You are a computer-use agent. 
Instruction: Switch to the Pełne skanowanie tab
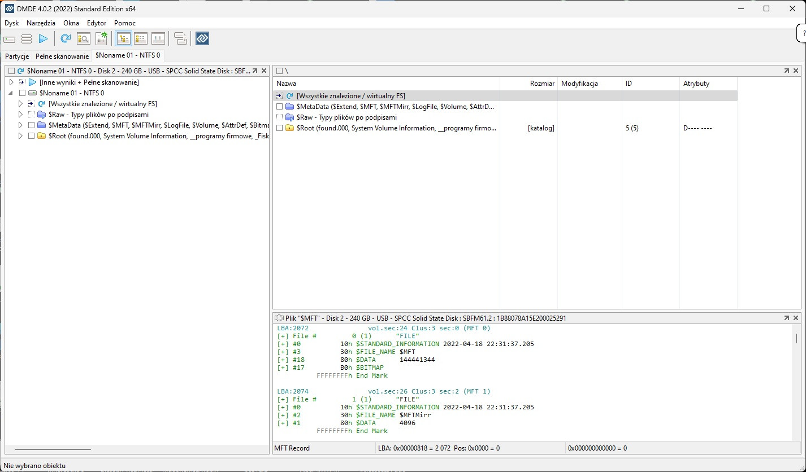(62, 56)
